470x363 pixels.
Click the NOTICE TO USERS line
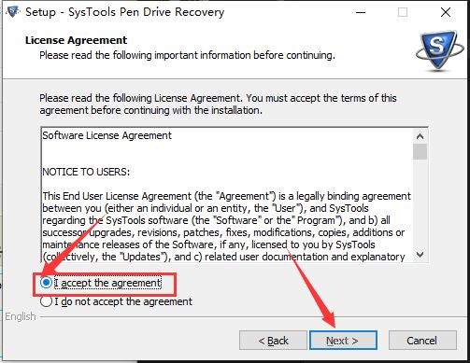coord(86,172)
